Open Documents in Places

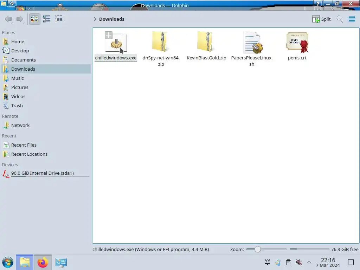click(x=45, y=60)
